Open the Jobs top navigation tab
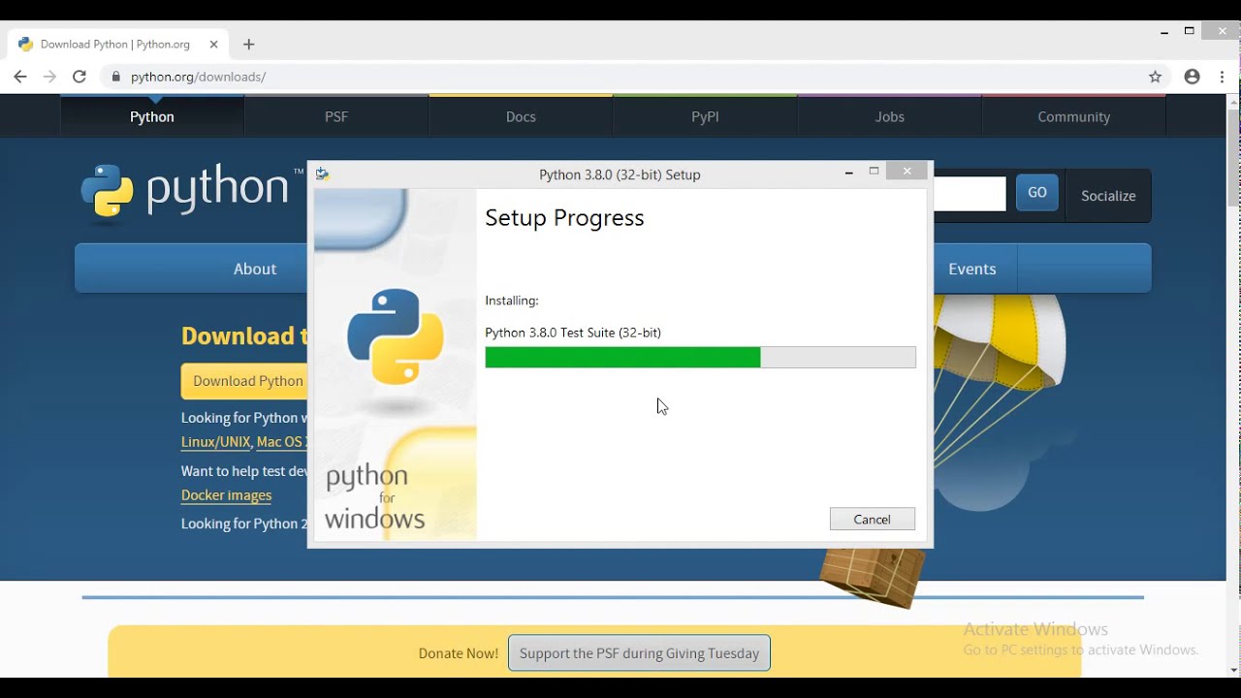 [889, 116]
